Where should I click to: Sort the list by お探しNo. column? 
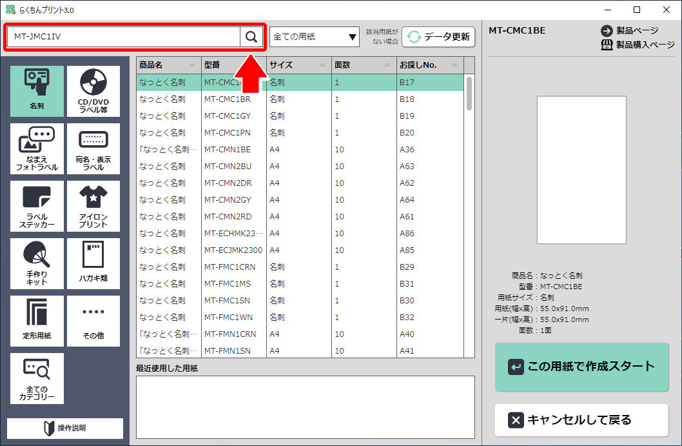[430, 65]
